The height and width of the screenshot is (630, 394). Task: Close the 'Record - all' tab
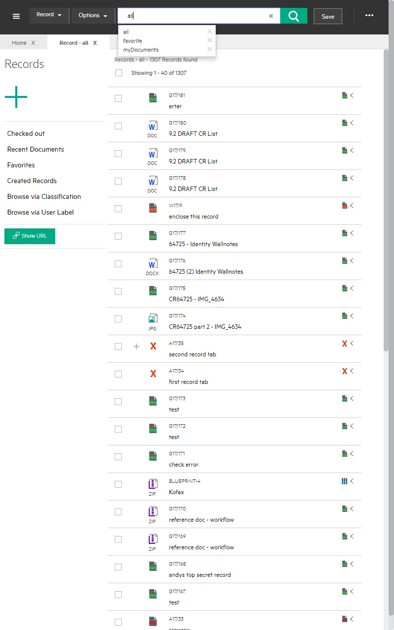click(95, 43)
